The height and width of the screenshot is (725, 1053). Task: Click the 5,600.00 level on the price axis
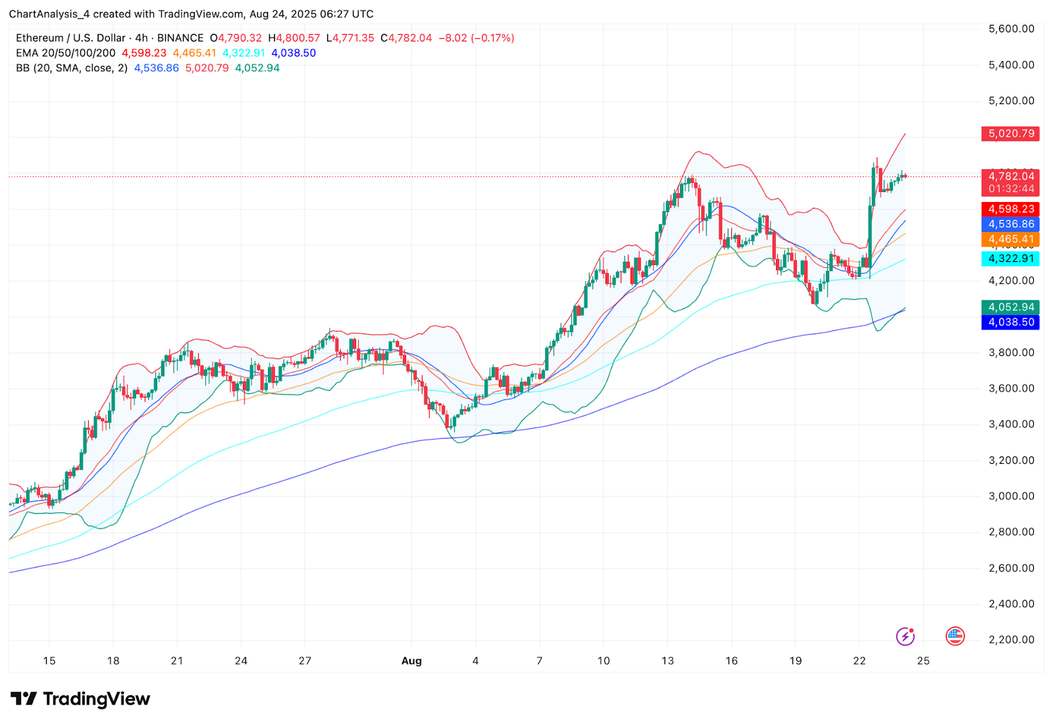coord(1011,29)
